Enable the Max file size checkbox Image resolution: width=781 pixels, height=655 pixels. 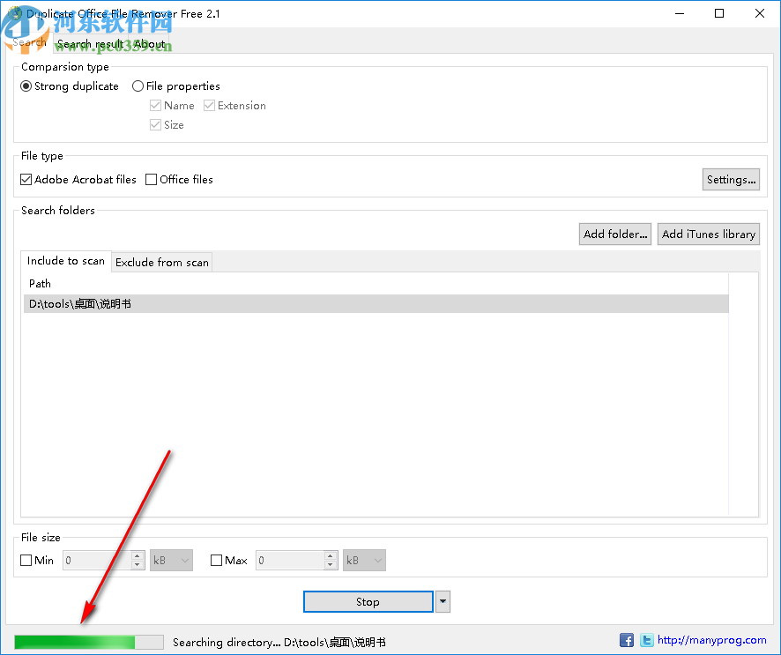coord(216,560)
